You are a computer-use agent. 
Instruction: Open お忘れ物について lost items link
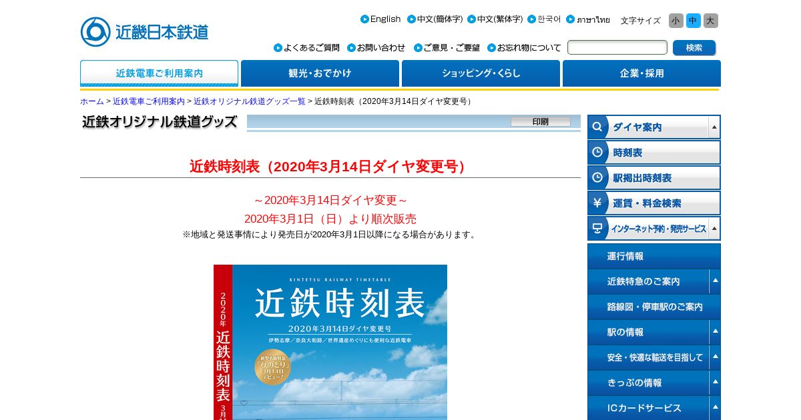click(525, 48)
